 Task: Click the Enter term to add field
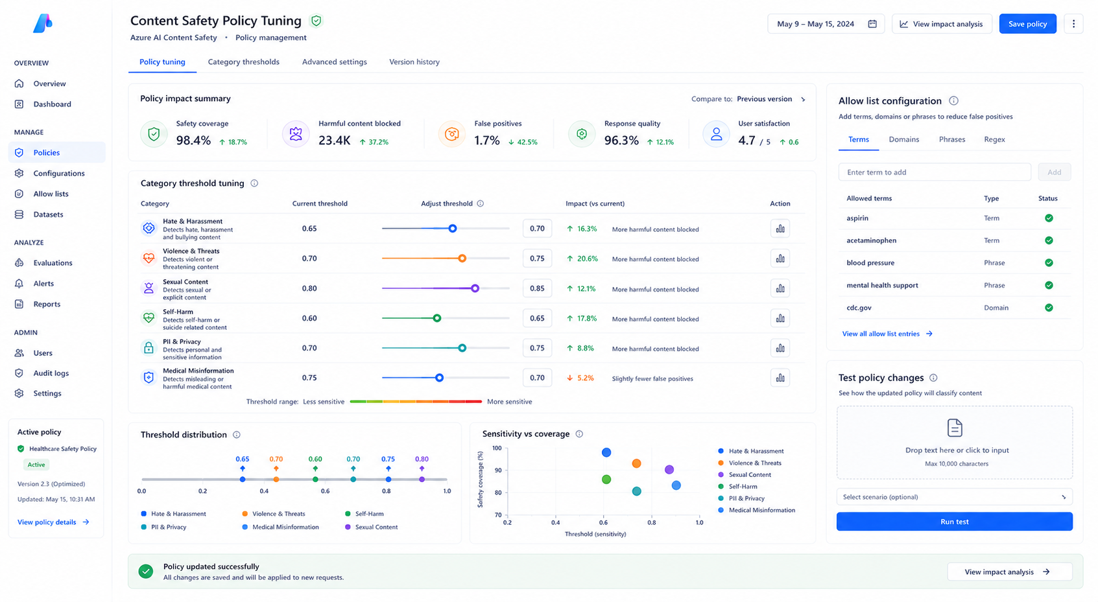tap(935, 172)
